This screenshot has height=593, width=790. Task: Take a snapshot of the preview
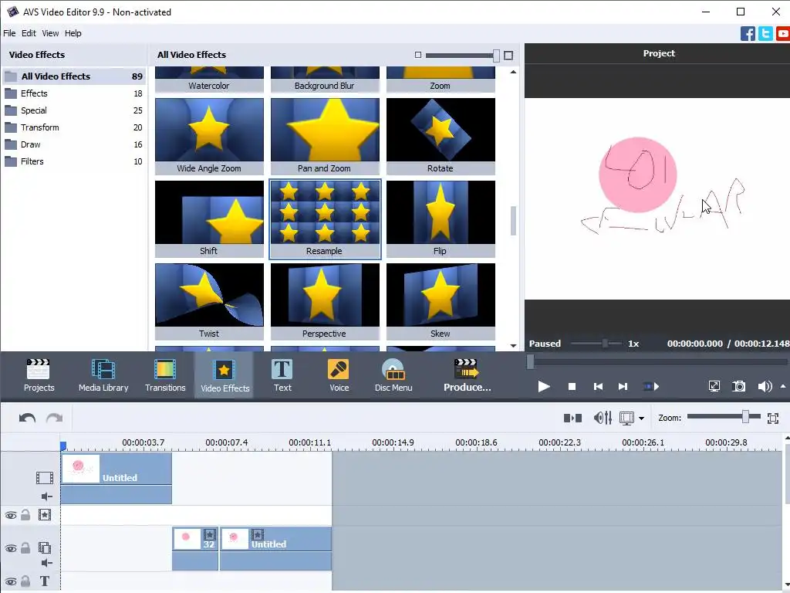pyautogui.click(x=738, y=387)
